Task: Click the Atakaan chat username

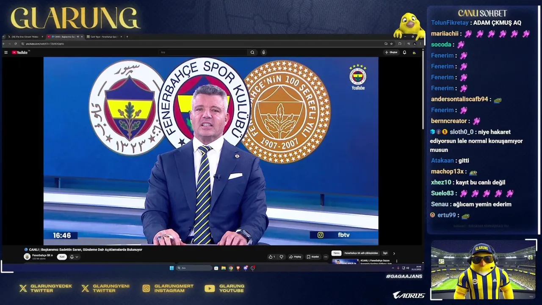Action: (x=442, y=161)
